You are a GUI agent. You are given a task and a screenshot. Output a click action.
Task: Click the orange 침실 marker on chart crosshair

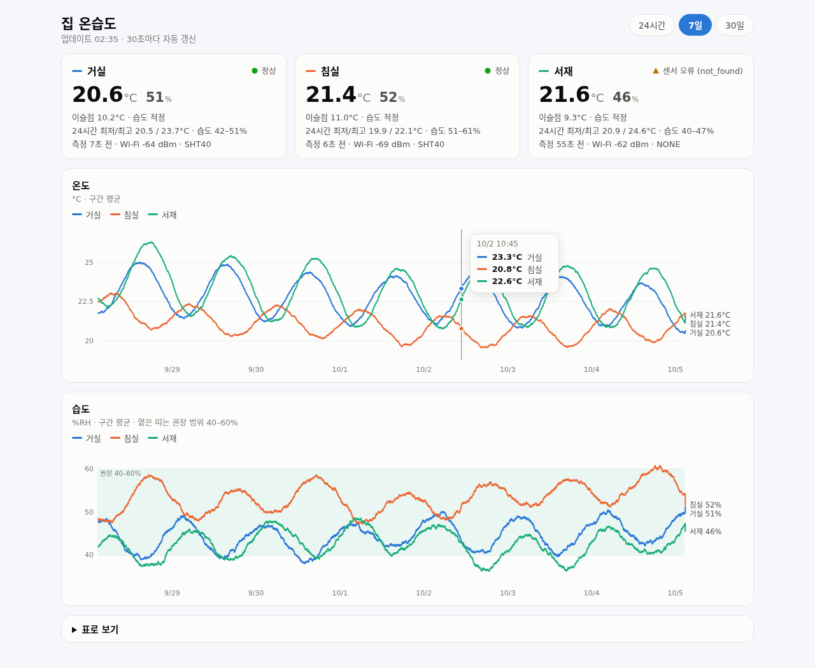coord(462,329)
